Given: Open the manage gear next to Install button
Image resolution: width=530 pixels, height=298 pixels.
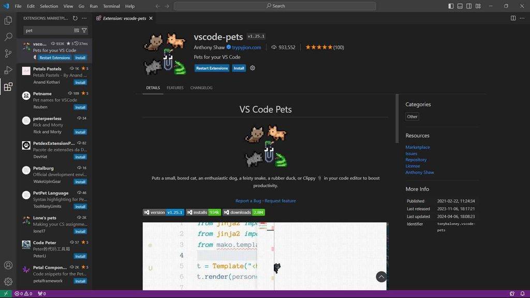Looking at the screenshot, I should (253, 68).
